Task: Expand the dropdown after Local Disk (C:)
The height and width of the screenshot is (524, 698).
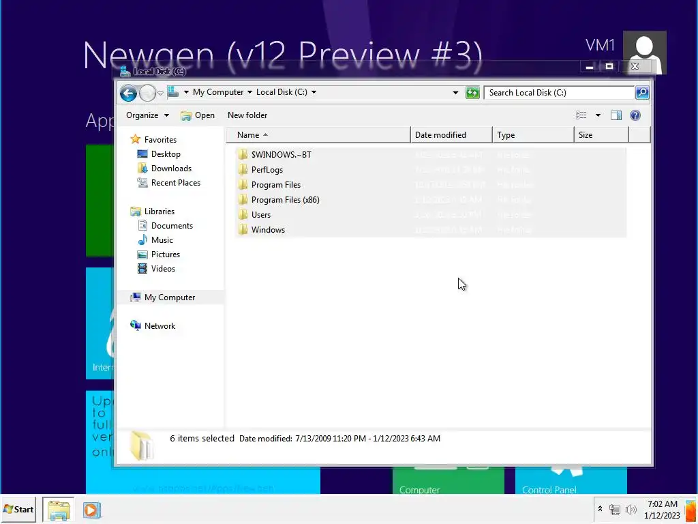Action: pyautogui.click(x=314, y=92)
